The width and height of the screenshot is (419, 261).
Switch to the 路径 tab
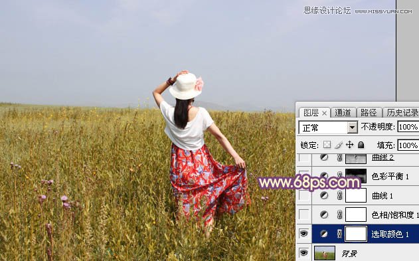click(x=369, y=113)
